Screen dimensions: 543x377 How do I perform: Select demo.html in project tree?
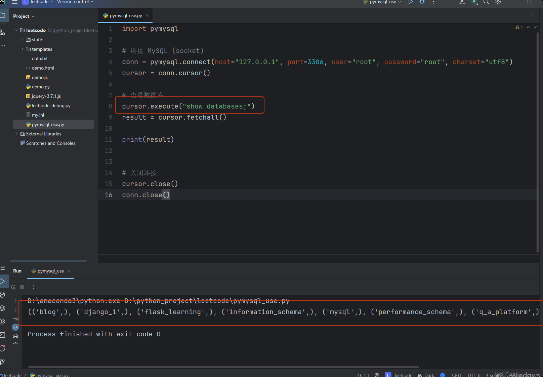tap(43, 68)
